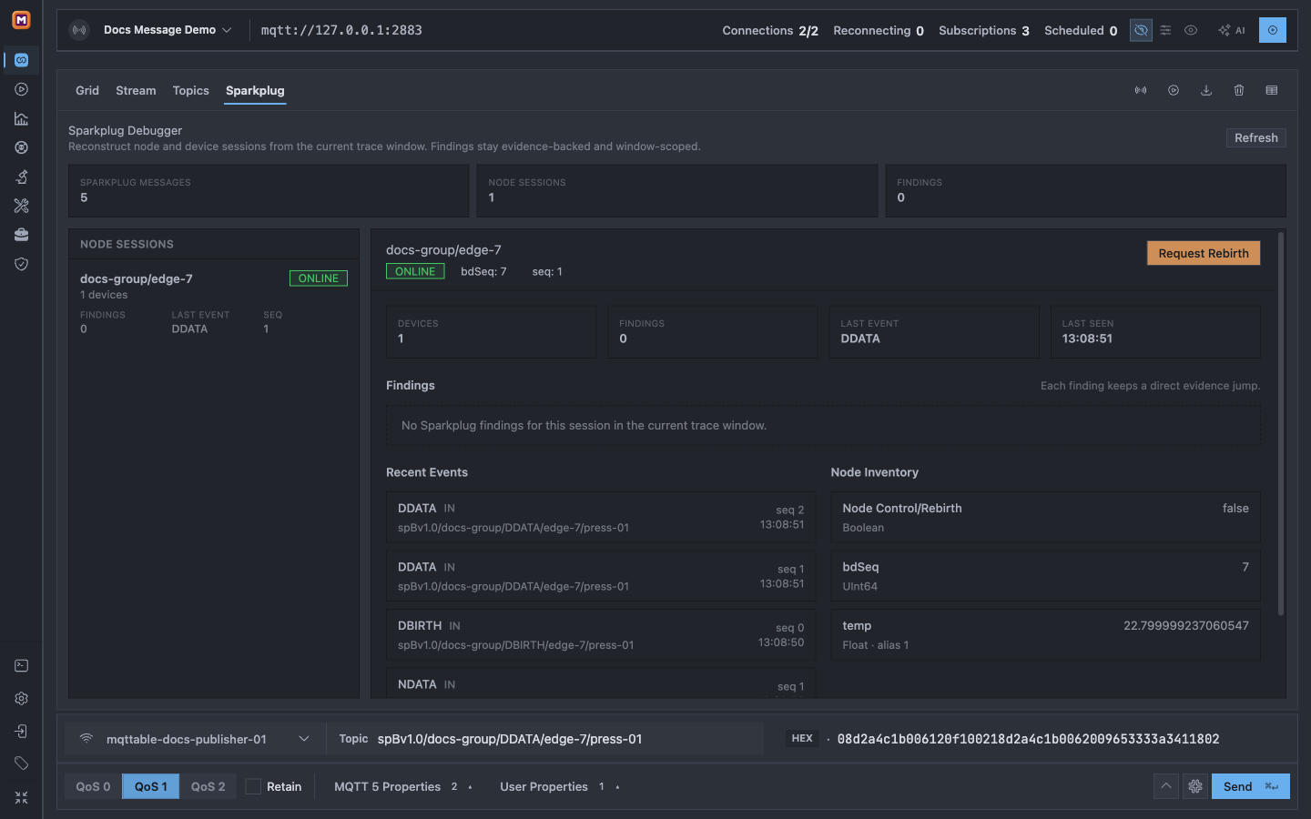Open the play-circle sidebar icon

pos(21,89)
